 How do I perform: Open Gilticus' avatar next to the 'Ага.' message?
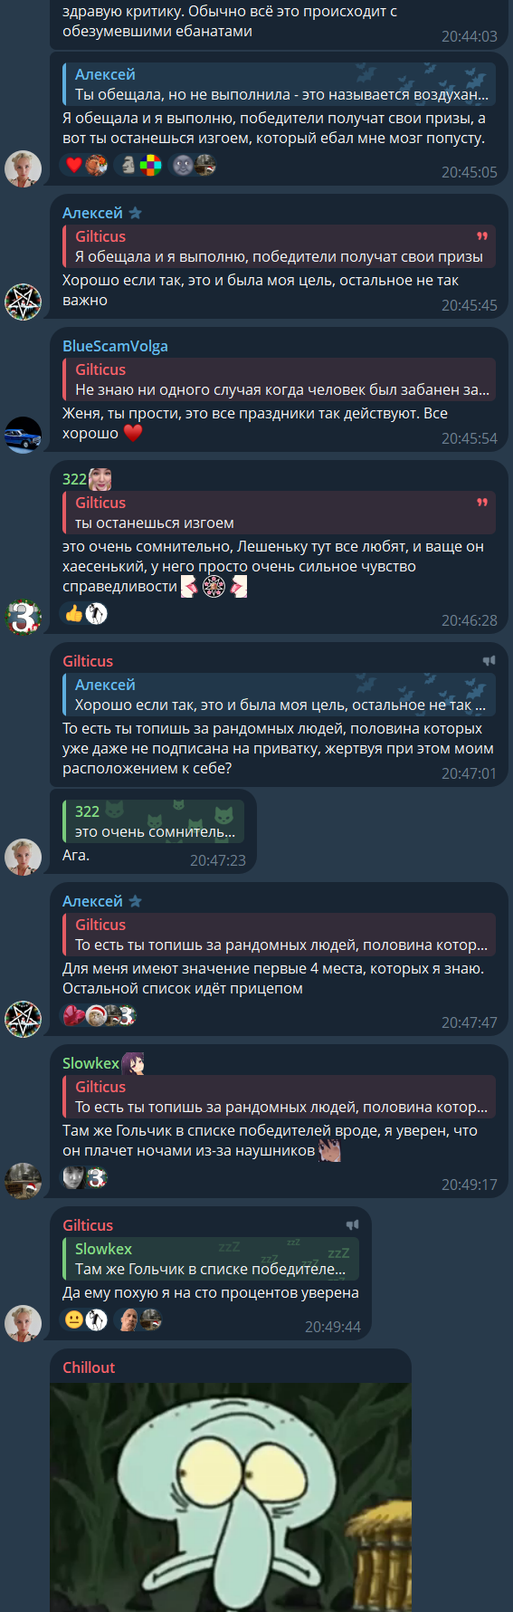coord(24,857)
